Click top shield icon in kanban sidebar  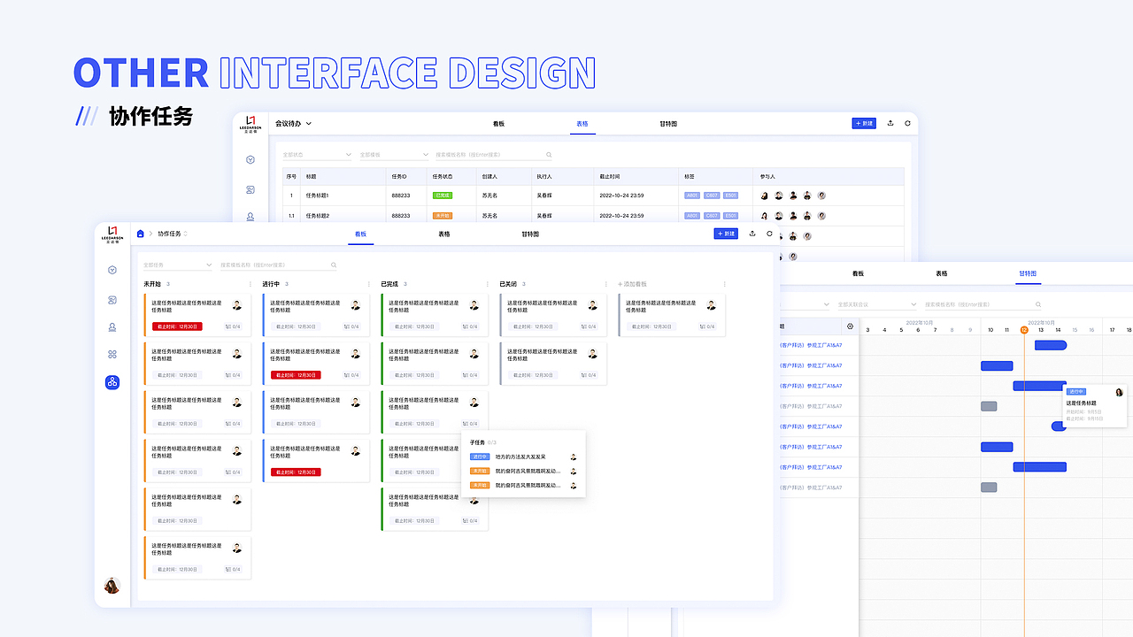pyautogui.click(x=112, y=270)
